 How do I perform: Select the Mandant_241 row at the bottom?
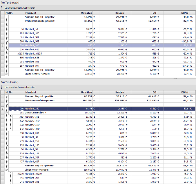click(102, 182)
